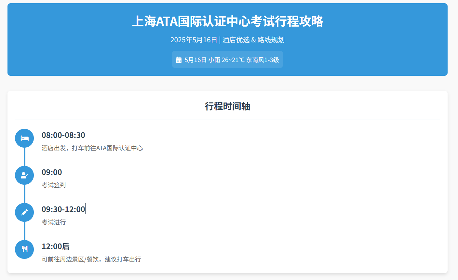458x280 pixels.
Task: Click the calendar icon in the weather badge
Action: [179, 60]
